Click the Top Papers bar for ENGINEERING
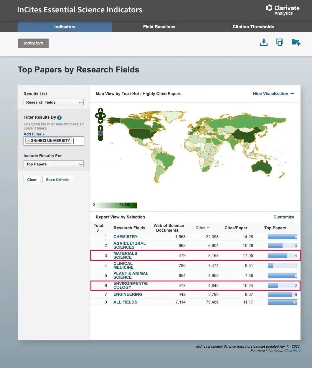 [x=282, y=294]
